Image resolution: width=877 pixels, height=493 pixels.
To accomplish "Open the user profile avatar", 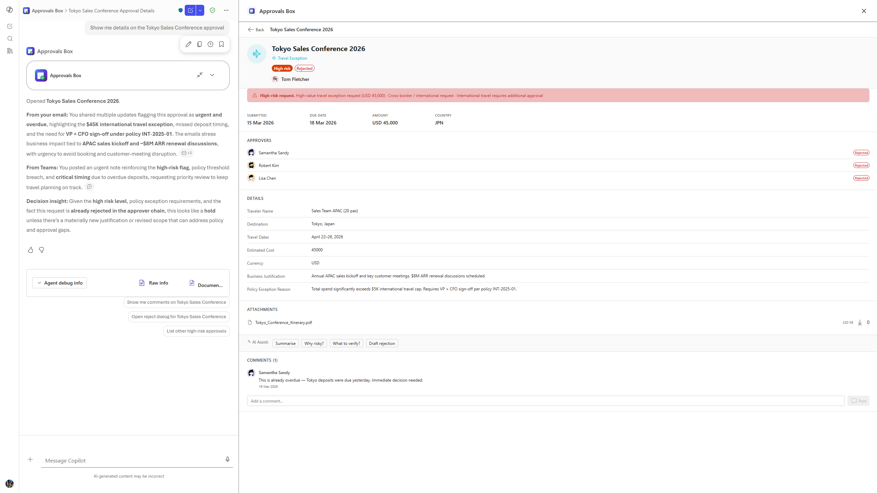I will [10, 483].
